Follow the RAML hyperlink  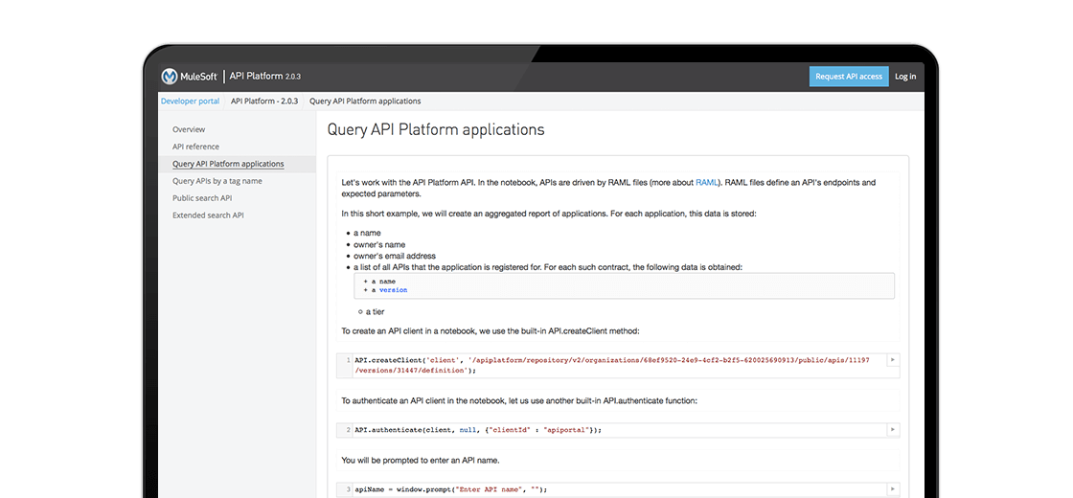[x=707, y=183]
